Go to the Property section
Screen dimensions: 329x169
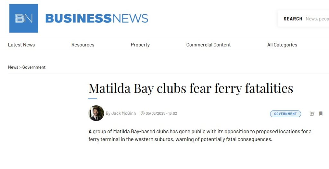pyautogui.click(x=140, y=45)
